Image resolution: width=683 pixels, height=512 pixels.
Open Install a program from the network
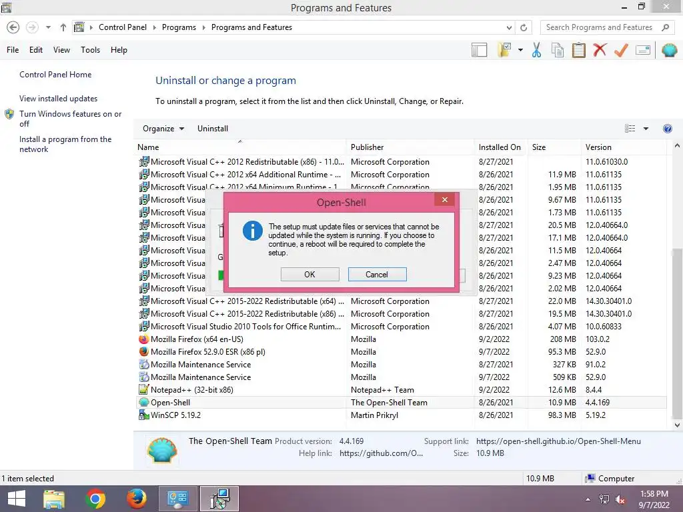tap(65, 144)
